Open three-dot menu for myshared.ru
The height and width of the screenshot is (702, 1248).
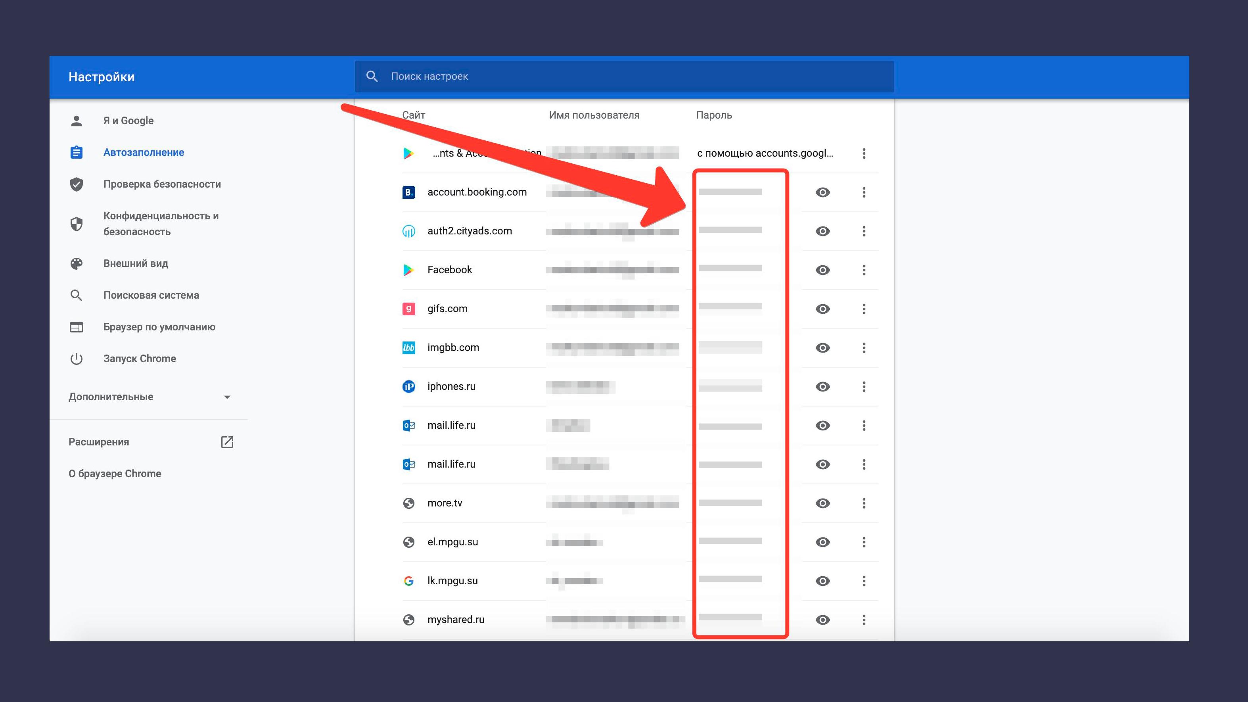[863, 620]
